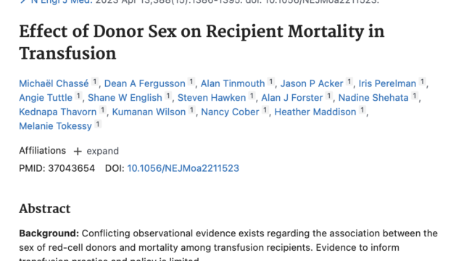Select author Jason P Acker

312,84
